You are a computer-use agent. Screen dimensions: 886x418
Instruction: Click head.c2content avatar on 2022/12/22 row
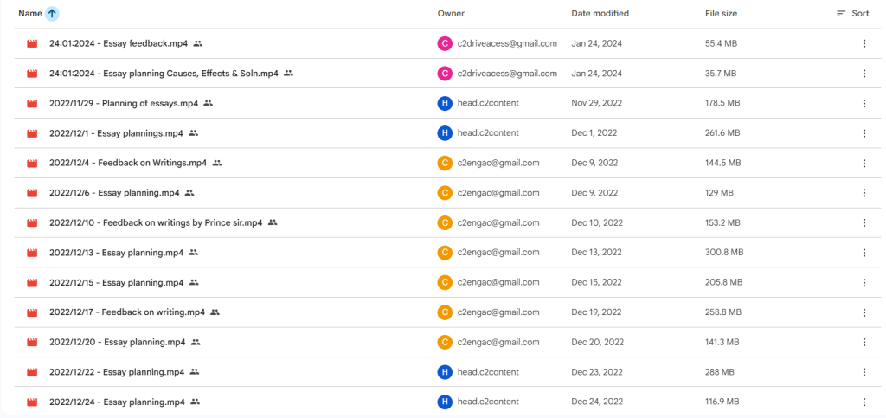445,372
